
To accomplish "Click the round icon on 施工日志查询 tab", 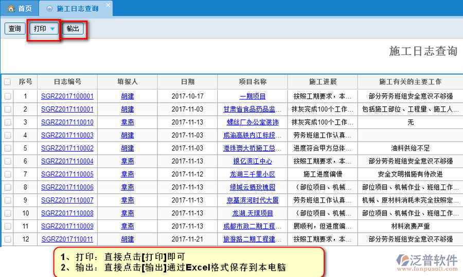I will click(x=49, y=9).
